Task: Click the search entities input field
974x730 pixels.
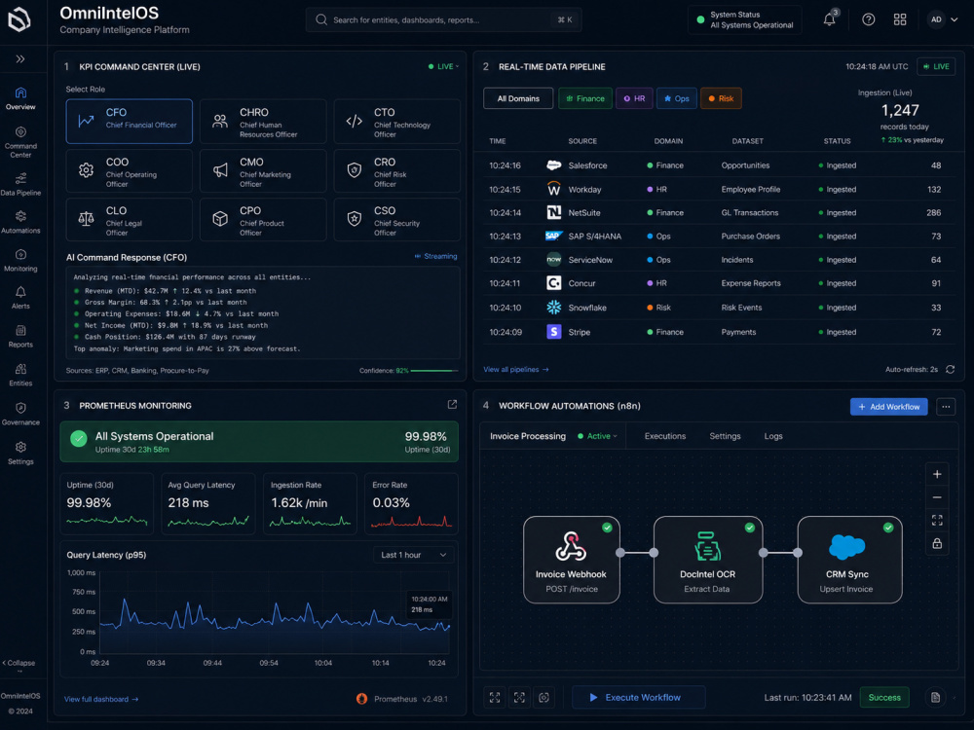Action: 443,19
